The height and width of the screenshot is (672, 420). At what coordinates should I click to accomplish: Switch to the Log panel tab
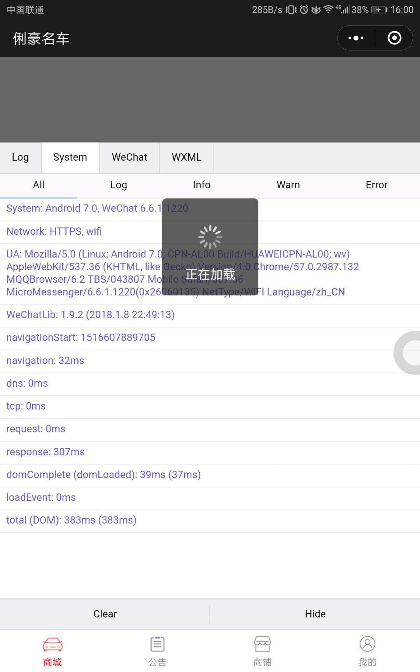coord(20,157)
